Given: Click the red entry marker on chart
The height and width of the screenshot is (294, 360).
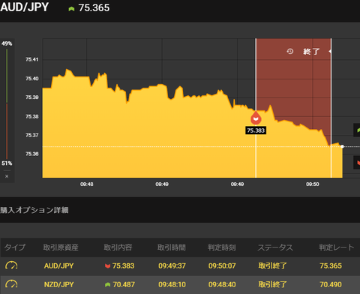Looking at the screenshot, I should [x=256, y=118].
